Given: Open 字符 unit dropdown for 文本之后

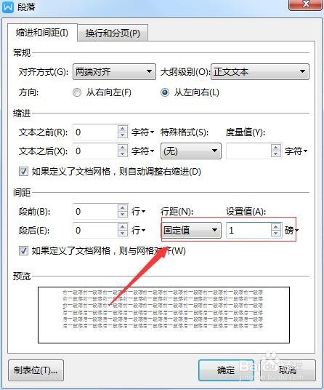Looking at the screenshot, I should (x=142, y=151).
